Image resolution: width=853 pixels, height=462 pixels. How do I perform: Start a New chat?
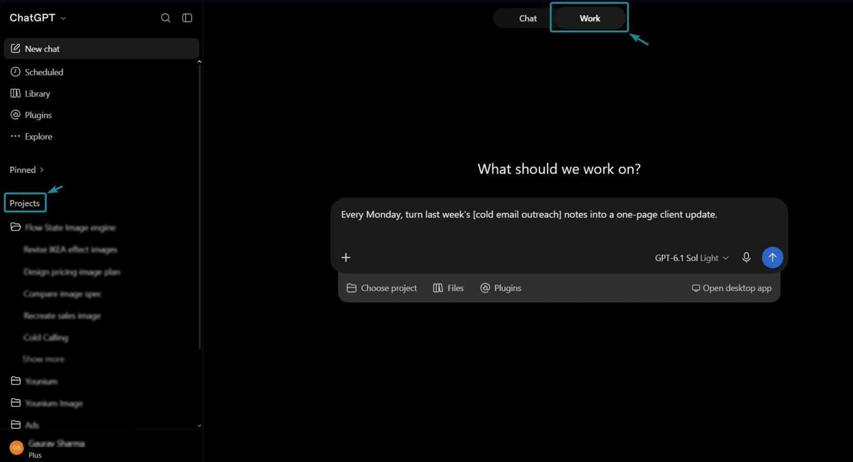tap(101, 49)
